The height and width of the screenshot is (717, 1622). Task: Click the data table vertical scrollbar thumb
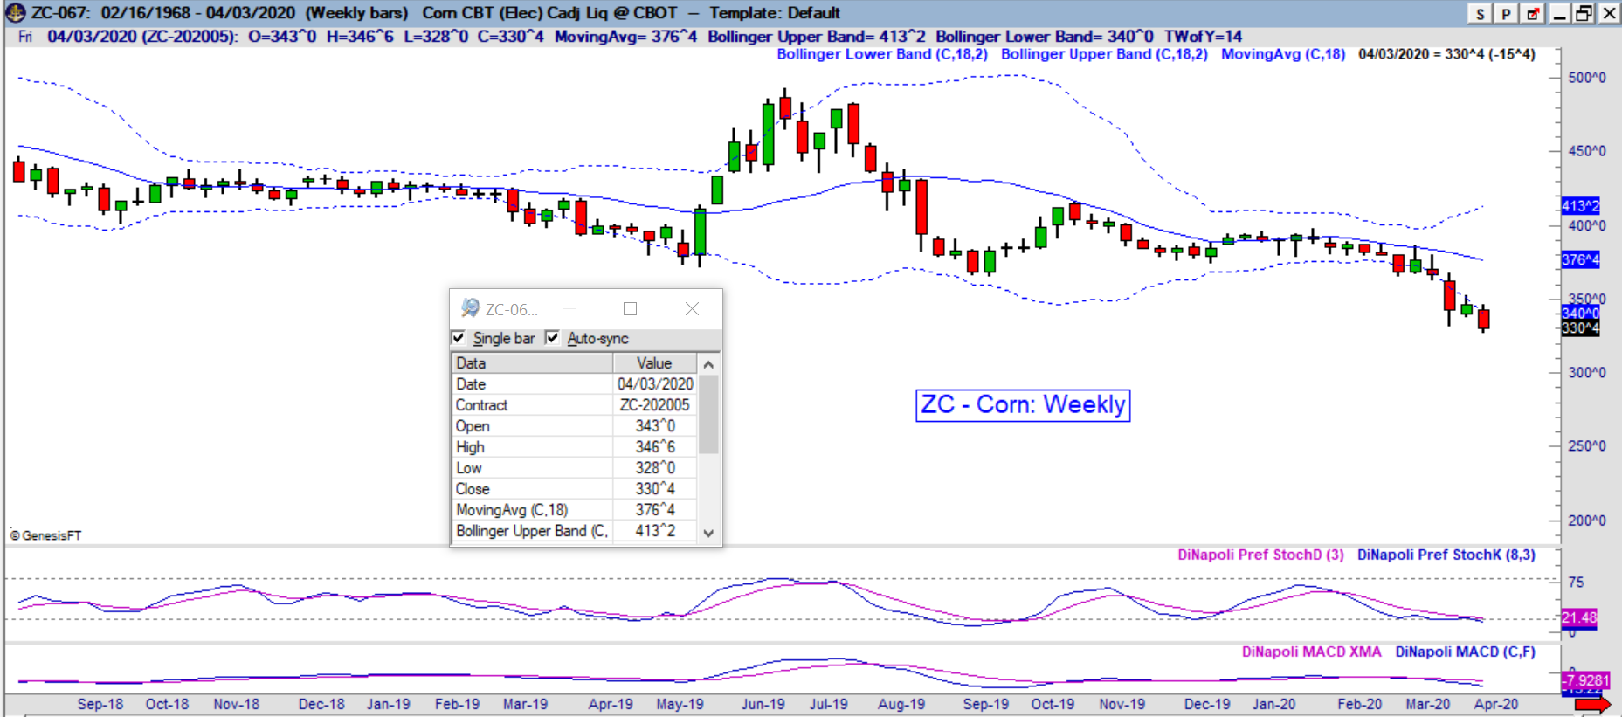708,414
